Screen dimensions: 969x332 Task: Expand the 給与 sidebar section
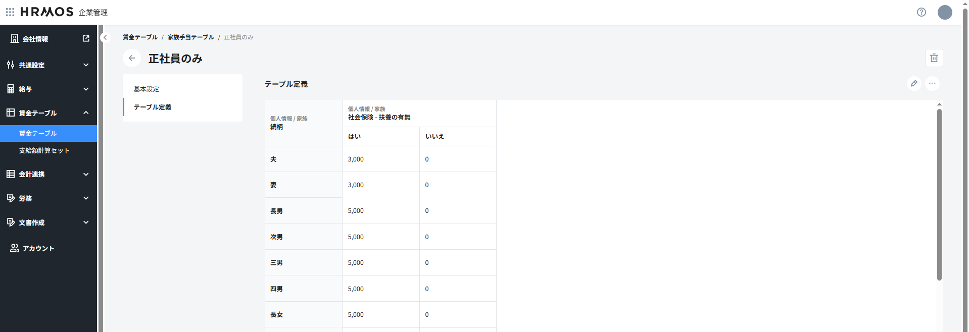pyautogui.click(x=48, y=89)
